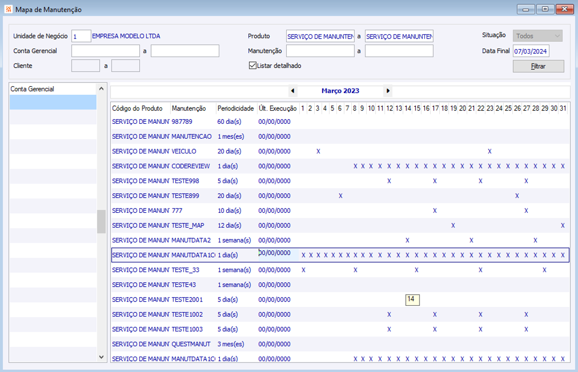Click the Mapa de Manutenção app icon
Screen dimensions: 578x372
point(8,9)
